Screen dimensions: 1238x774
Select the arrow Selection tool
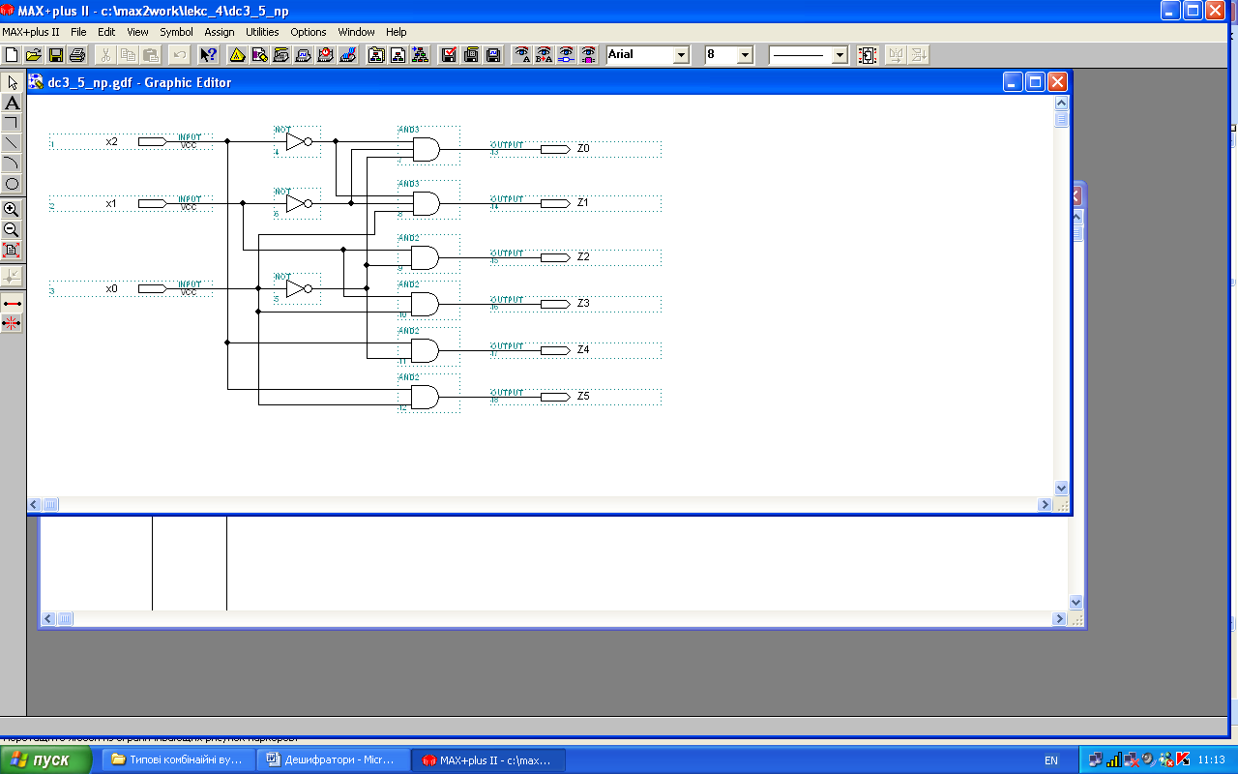pos(12,82)
